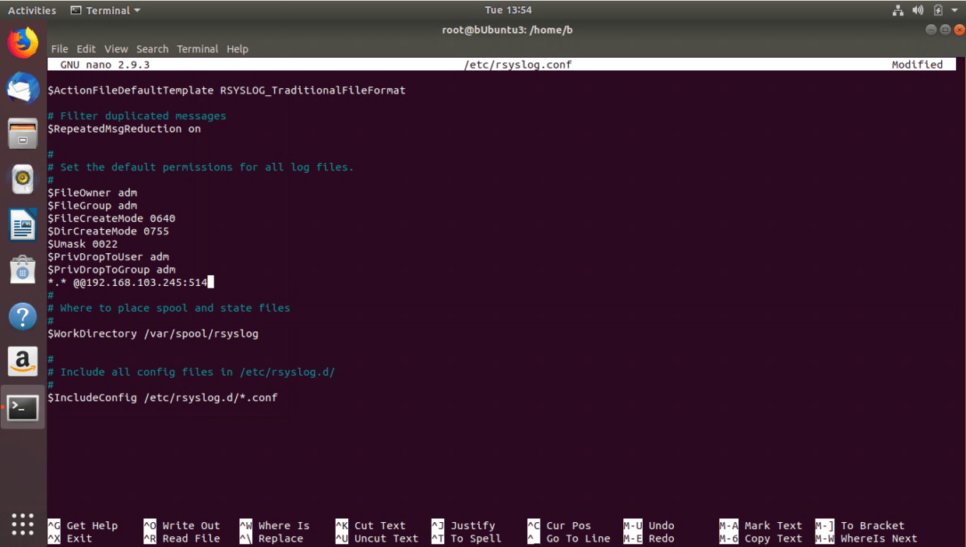Open Firefox from the dock

[x=23, y=43]
